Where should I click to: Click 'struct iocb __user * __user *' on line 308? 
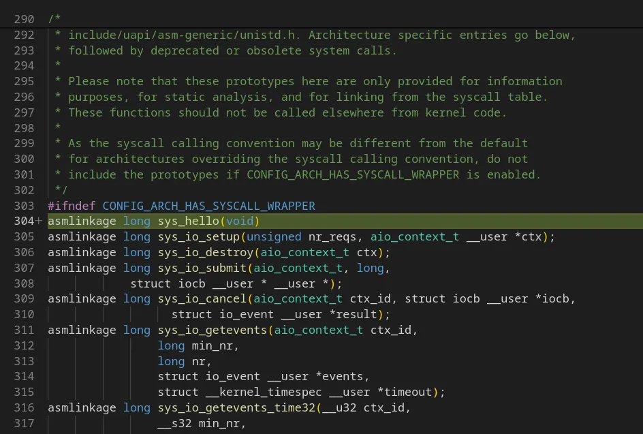coord(230,283)
